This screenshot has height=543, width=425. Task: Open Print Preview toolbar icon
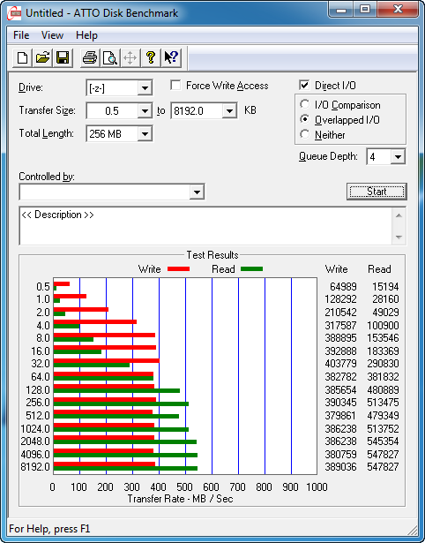point(109,57)
